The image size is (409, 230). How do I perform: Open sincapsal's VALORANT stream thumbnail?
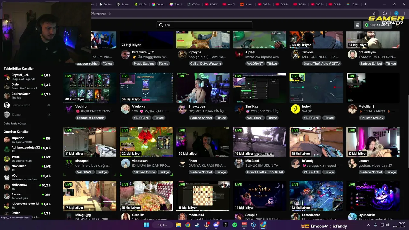90,142
